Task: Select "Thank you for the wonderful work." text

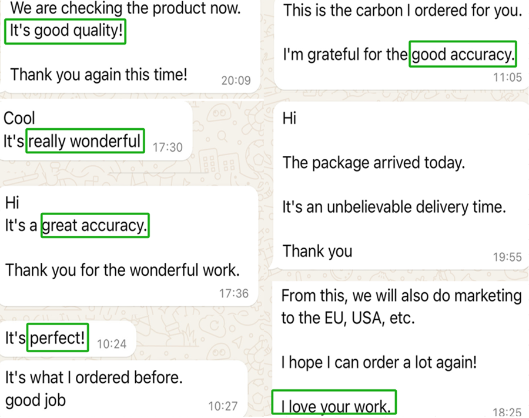Action: click(122, 270)
